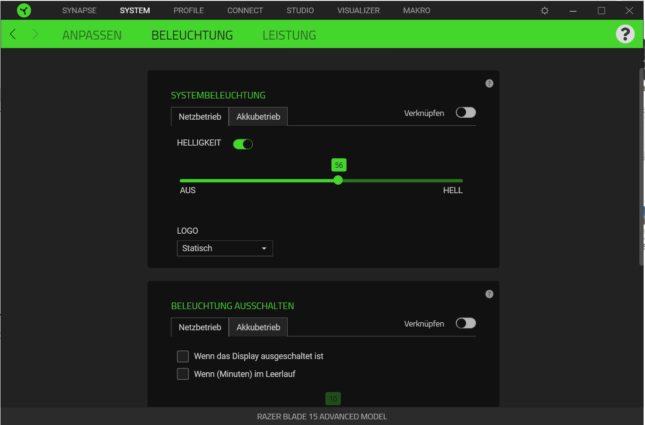Open the MAKRO top menu
The image size is (645, 425).
point(417,10)
